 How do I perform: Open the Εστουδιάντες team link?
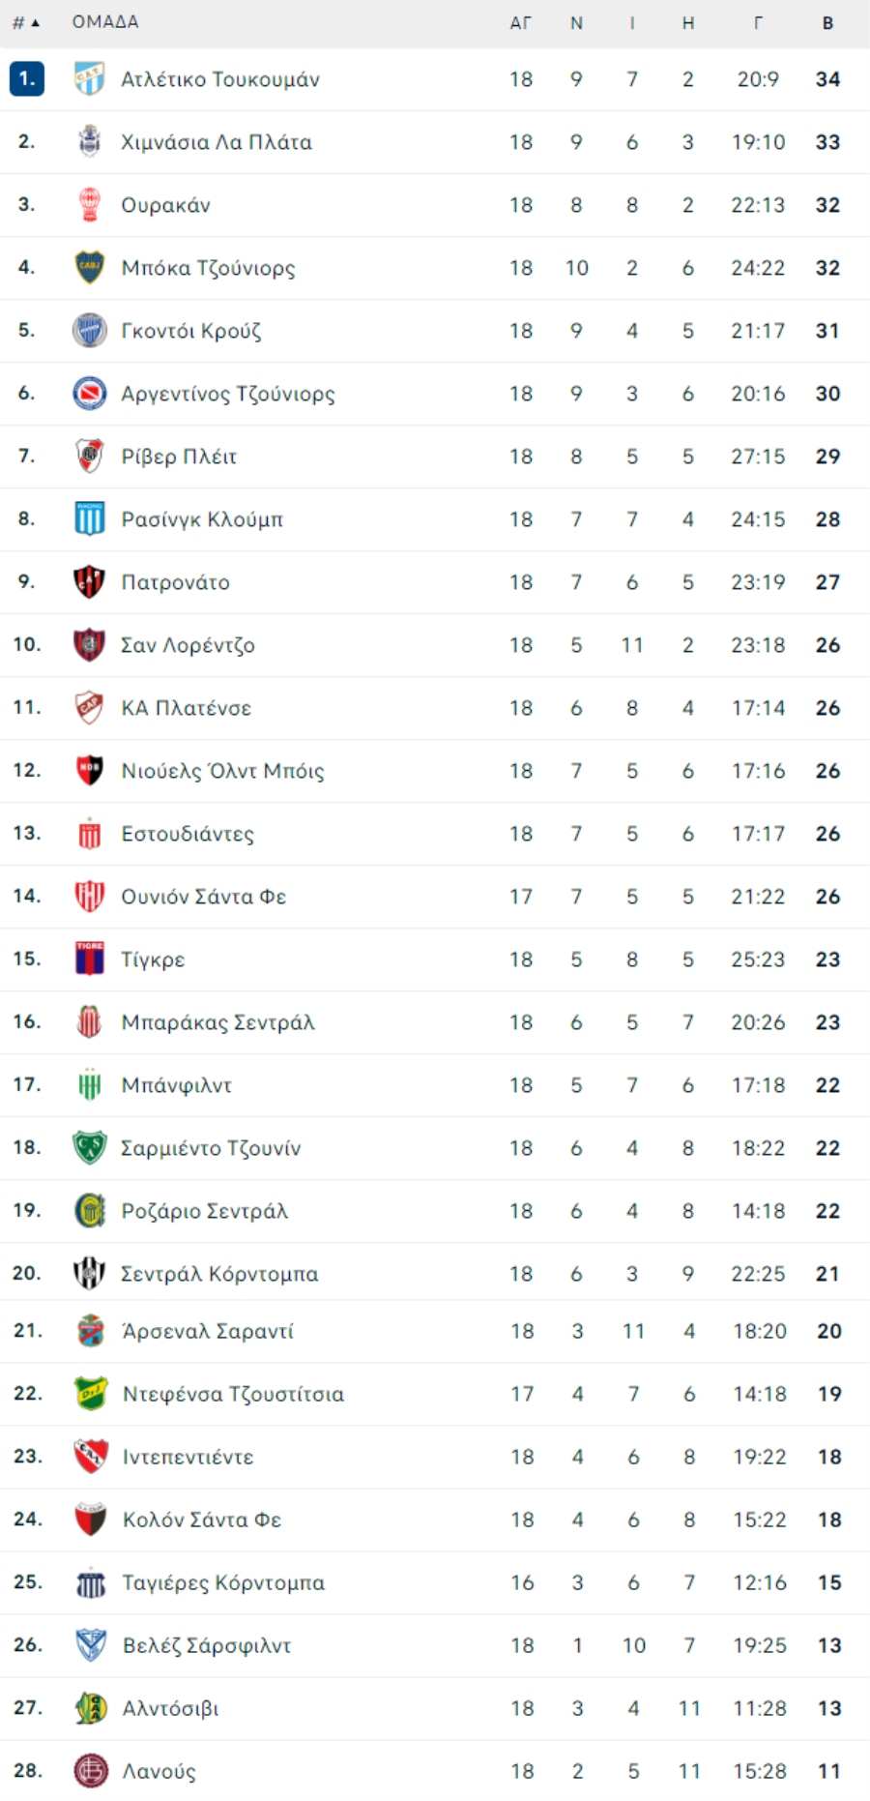[x=188, y=834]
